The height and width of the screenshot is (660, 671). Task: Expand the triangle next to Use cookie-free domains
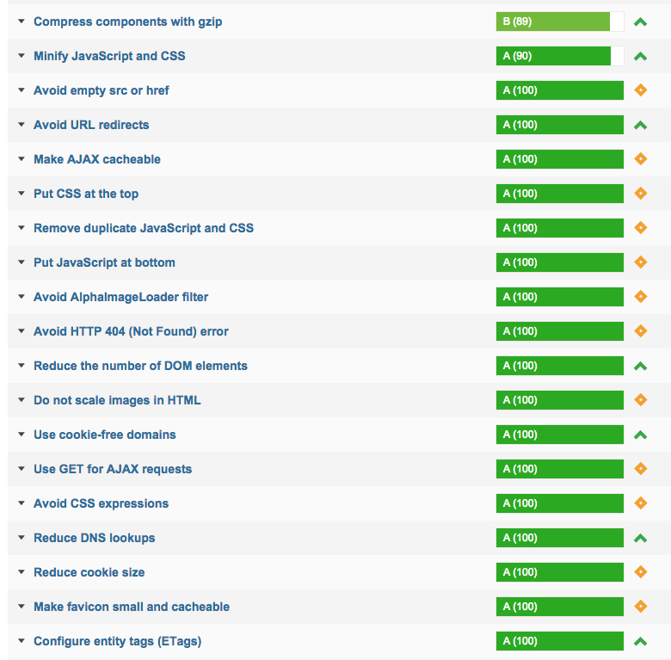click(22, 435)
